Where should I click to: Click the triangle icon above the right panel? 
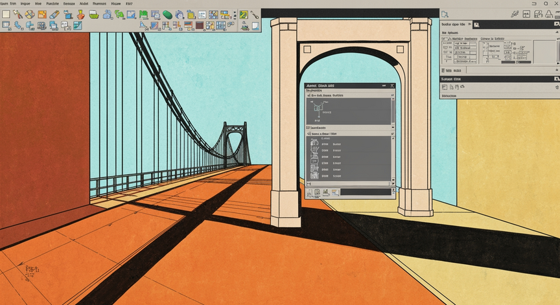tap(549, 14)
